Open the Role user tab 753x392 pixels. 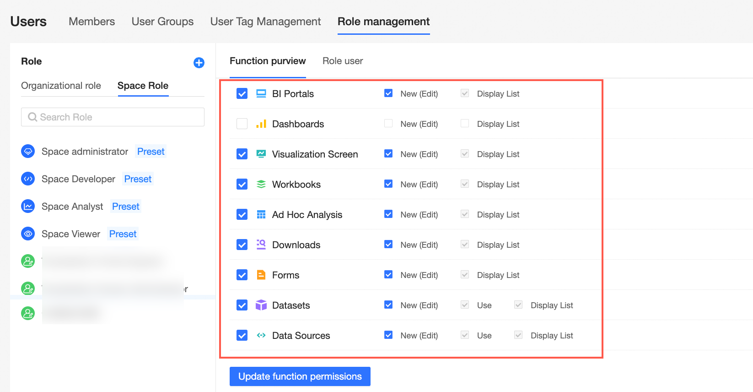343,61
